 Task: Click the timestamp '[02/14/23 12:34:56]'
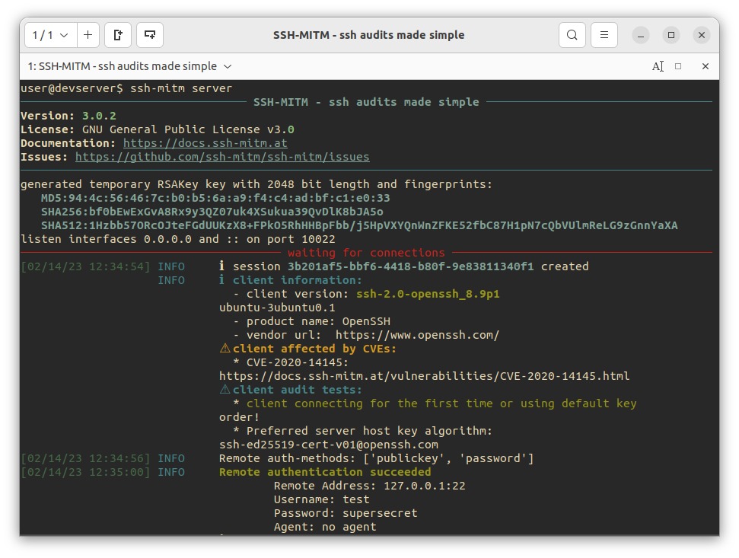tap(85, 458)
